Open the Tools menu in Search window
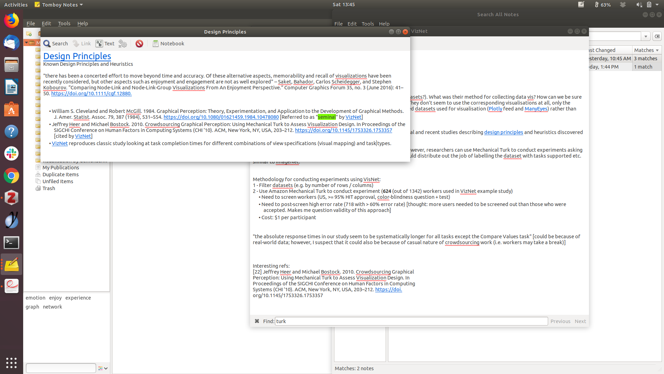Viewport: 664px width, 374px height. click(368, 24)
